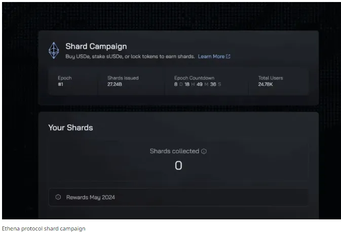Click the Shards Issued label

click(x=123, y=78)
